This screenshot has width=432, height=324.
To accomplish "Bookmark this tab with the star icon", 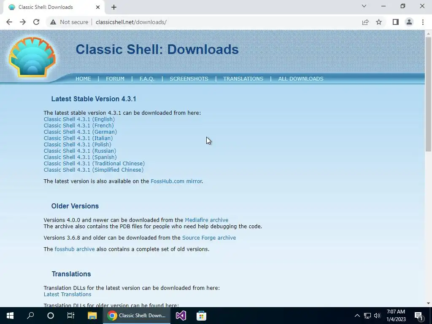I will pos(379,22).
